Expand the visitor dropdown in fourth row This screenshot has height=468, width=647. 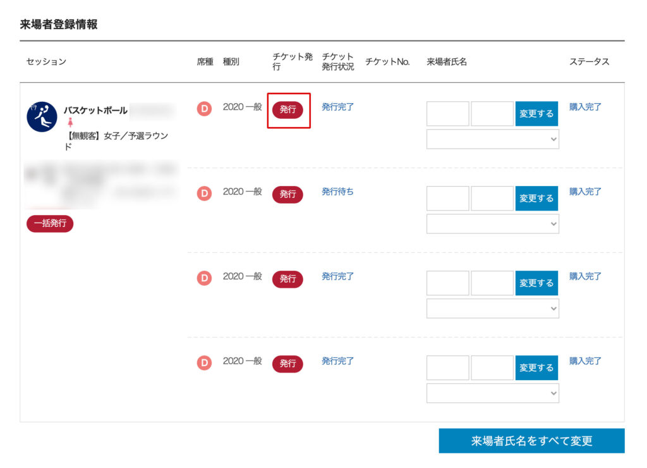[x=492, y=393]
